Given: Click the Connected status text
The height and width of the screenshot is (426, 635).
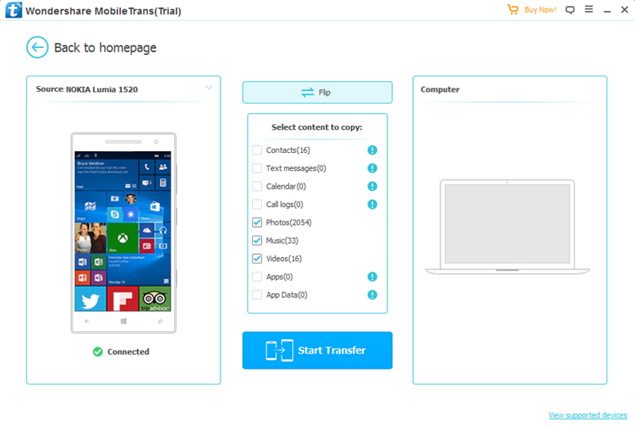Looking at the screenshot, I should coord(128,352).
